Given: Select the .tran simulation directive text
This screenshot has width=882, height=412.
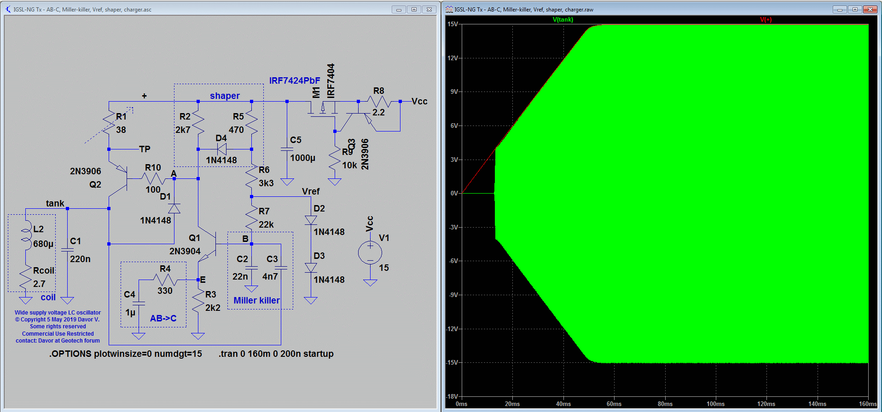Looking at the screenshot, I should tap(276, 354).
